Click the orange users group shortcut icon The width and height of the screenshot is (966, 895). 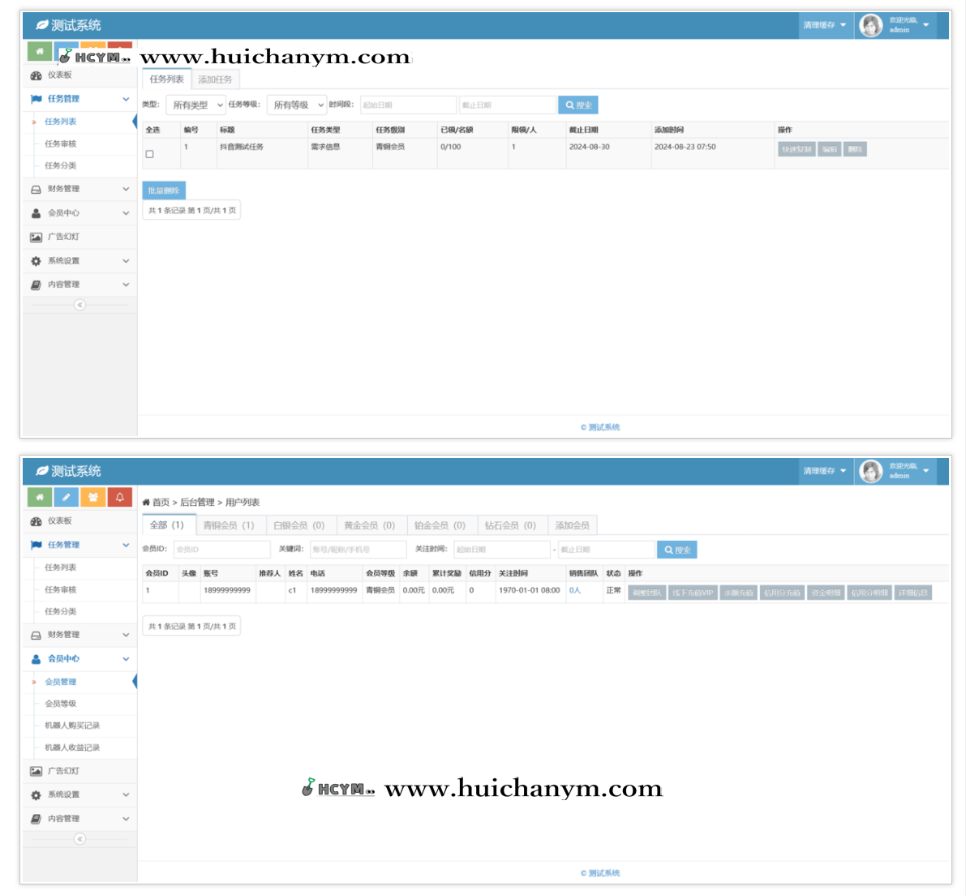[x=93, y=497]
